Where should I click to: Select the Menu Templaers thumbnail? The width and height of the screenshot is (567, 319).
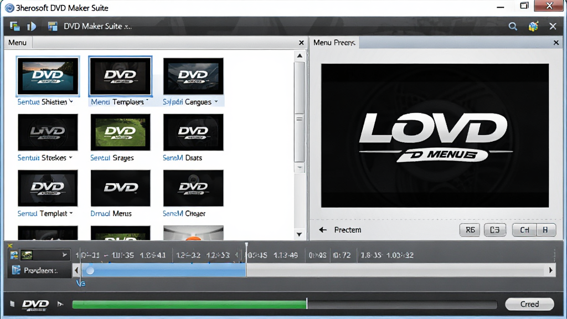pyautogui.click(x=120, y=76)
